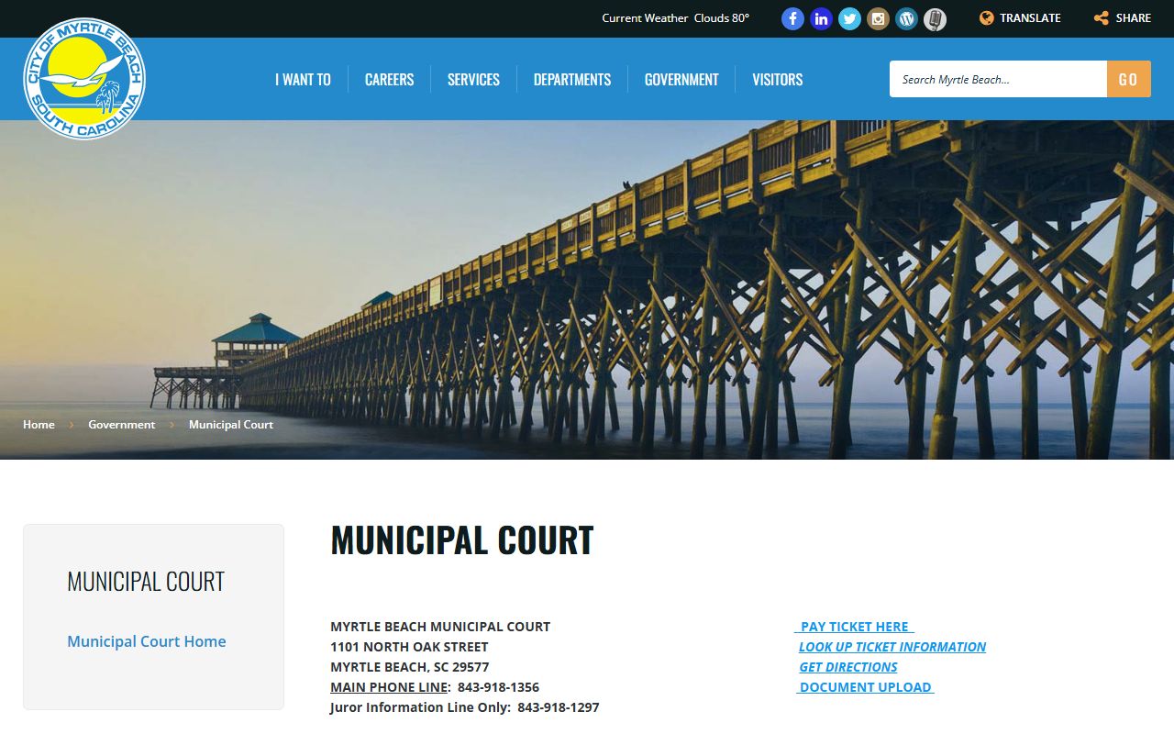Screen dimensions: 1174x734
Task: Click the share icon beside Share
Action: click(1102, 17)
